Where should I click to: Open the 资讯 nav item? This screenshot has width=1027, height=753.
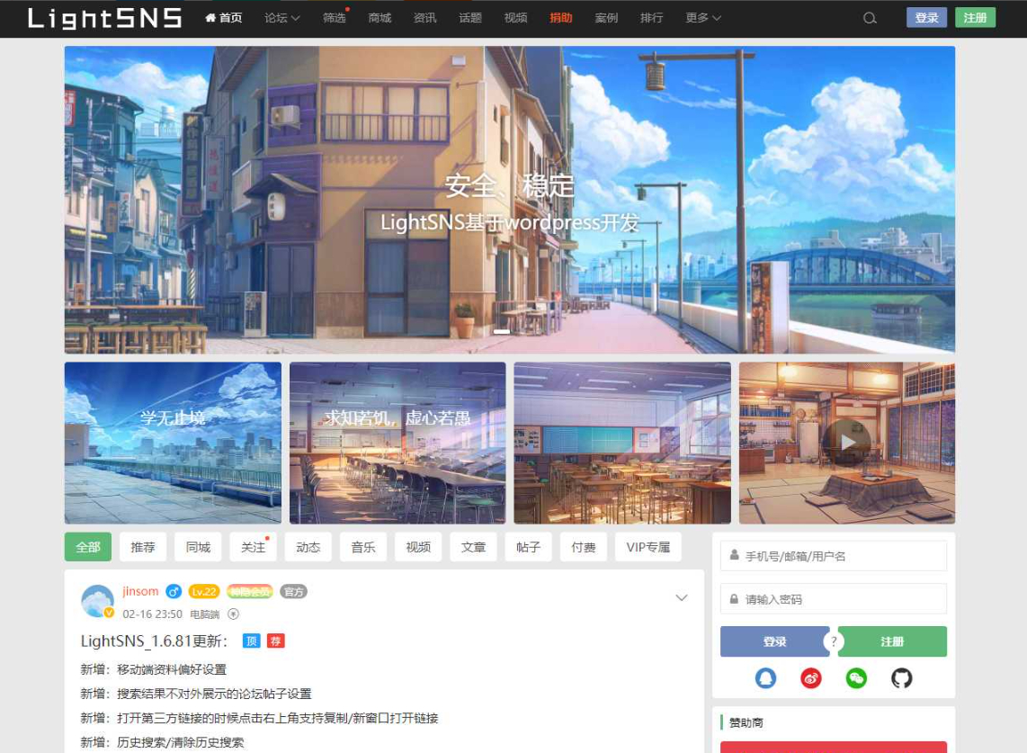point(425,18)
